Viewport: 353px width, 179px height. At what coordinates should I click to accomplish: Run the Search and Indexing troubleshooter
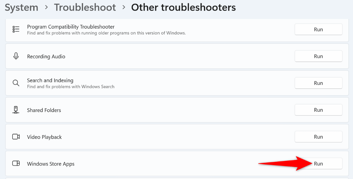point(318,83)
